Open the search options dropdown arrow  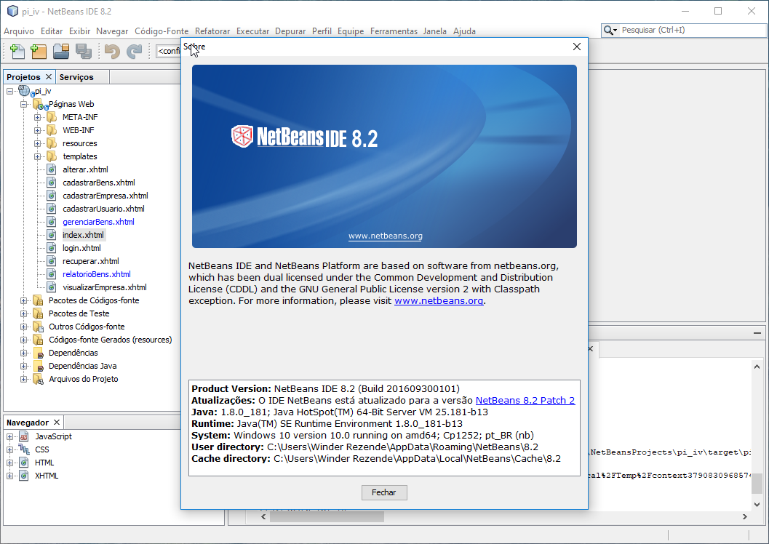(615, 31)
